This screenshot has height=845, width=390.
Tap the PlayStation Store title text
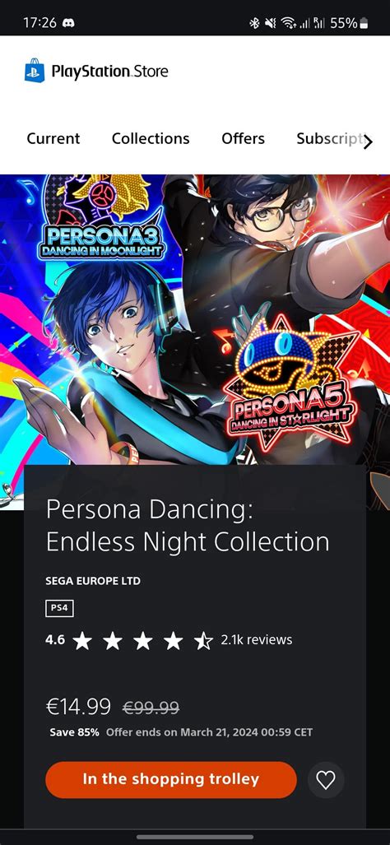pos(110,71)
